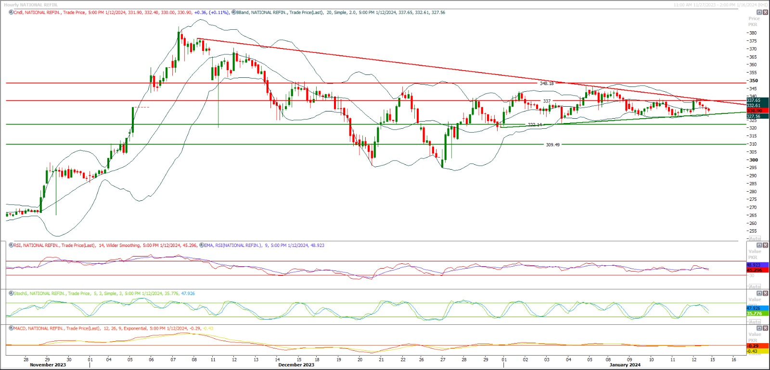Close the MACD indicator panel
The height and width of the screenshot is (370, 770).
[766, 329]
